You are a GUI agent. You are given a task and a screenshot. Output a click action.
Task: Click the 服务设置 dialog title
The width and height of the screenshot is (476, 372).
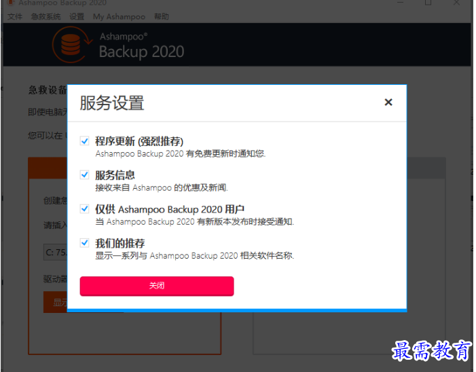[112, 103]
